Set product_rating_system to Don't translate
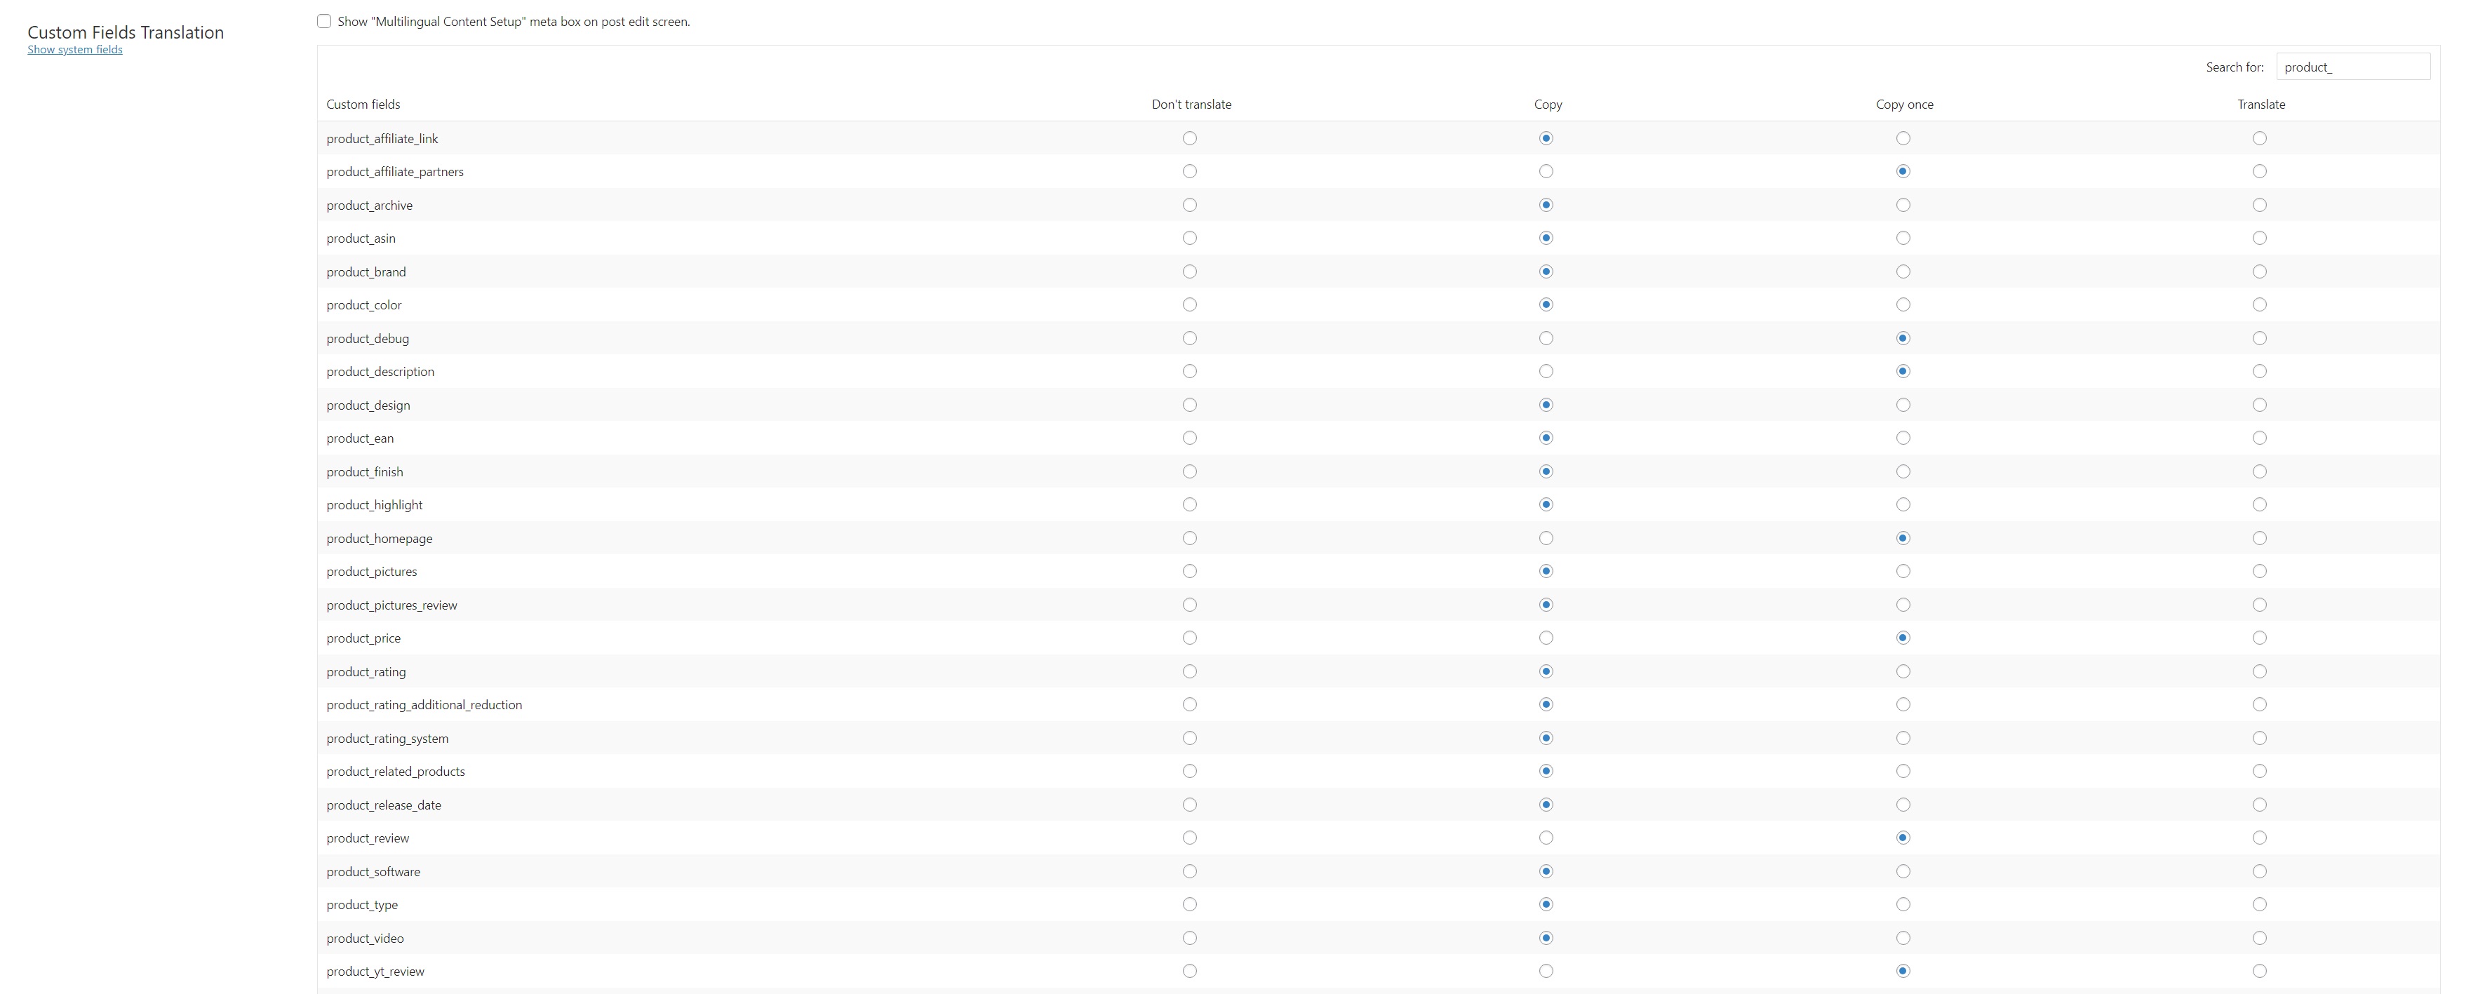The image size is (2478, 994). (1190, 738)
